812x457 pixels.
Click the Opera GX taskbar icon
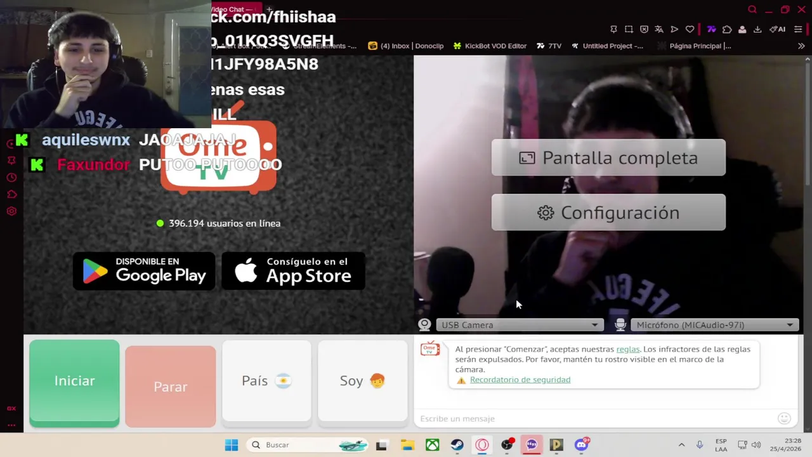(x=482, y=445)
